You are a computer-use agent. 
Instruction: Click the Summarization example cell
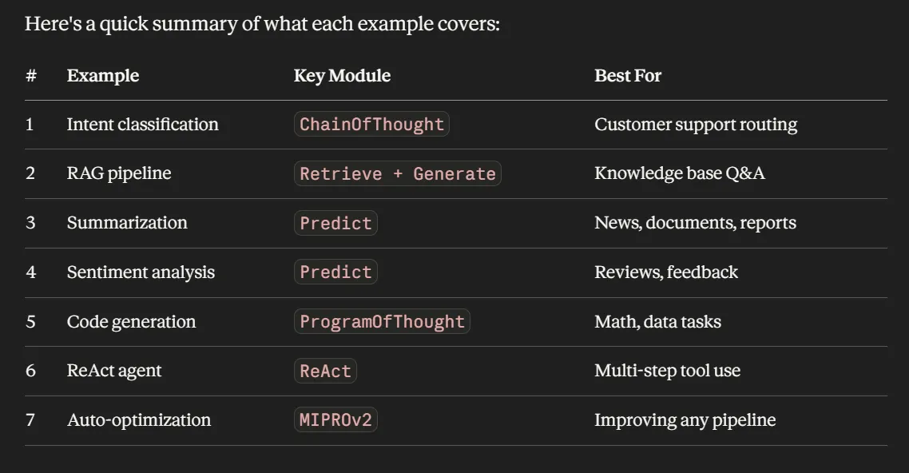pos(127,223)
